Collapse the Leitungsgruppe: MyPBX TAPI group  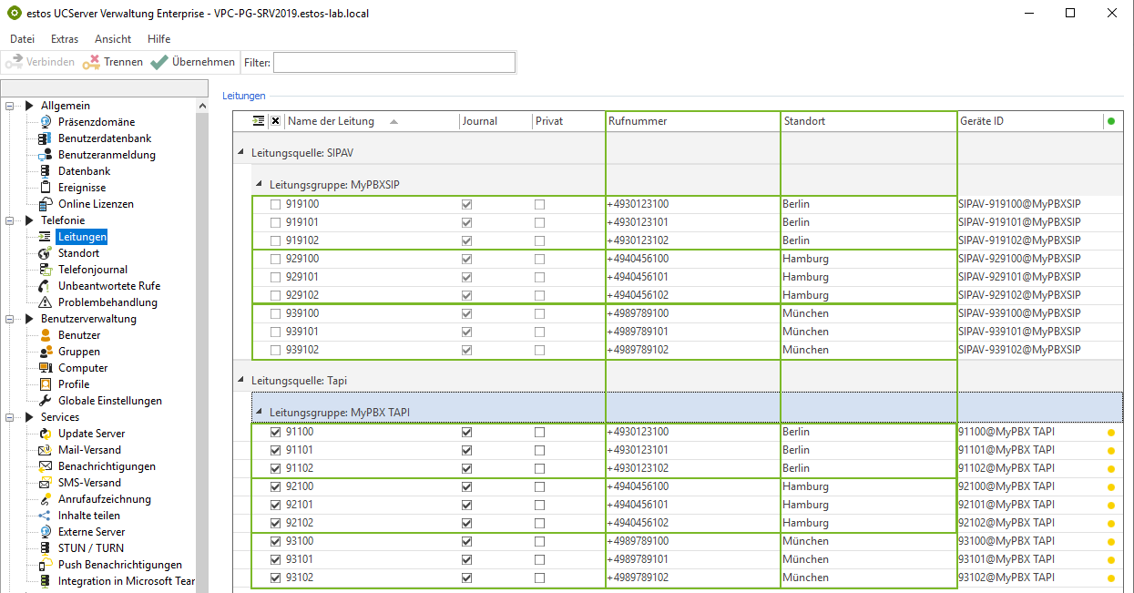pos(260,413)
